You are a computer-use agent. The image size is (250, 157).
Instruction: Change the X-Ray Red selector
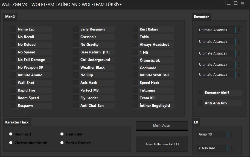[216, 148]
